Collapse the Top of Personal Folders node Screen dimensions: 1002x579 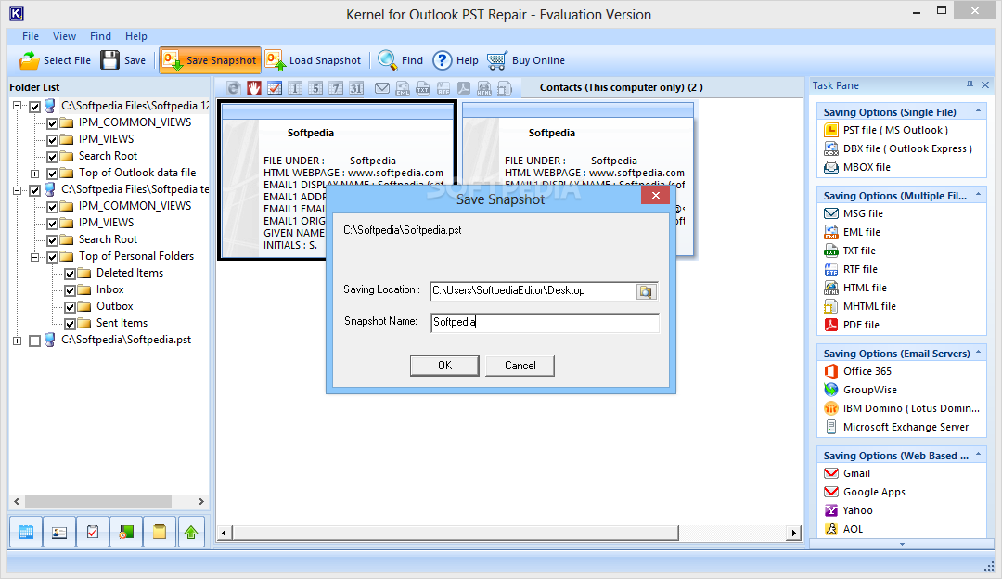(x=34, y=257)
